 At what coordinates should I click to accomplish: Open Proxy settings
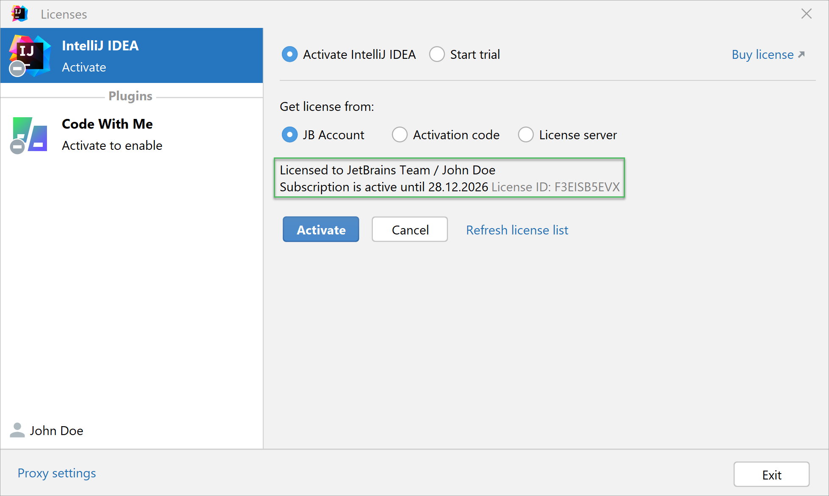[56, 473]
